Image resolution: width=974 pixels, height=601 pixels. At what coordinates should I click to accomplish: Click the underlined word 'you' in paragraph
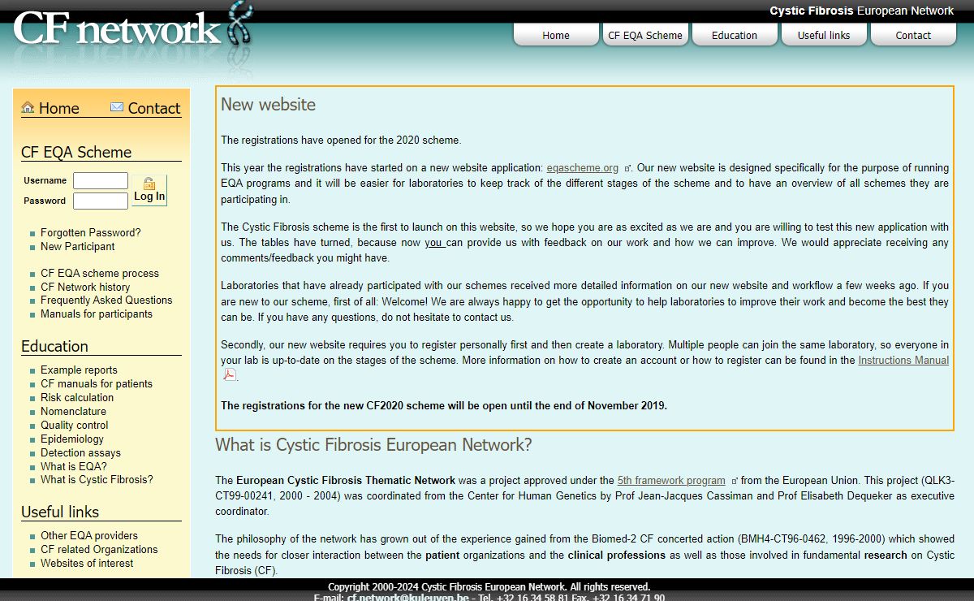(433, 243)
